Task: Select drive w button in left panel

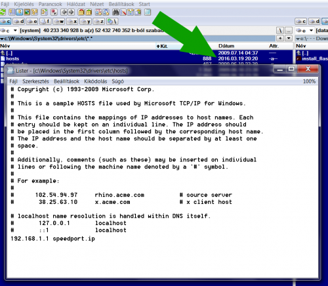Action: pyautogui.click(x=59, y=22)
